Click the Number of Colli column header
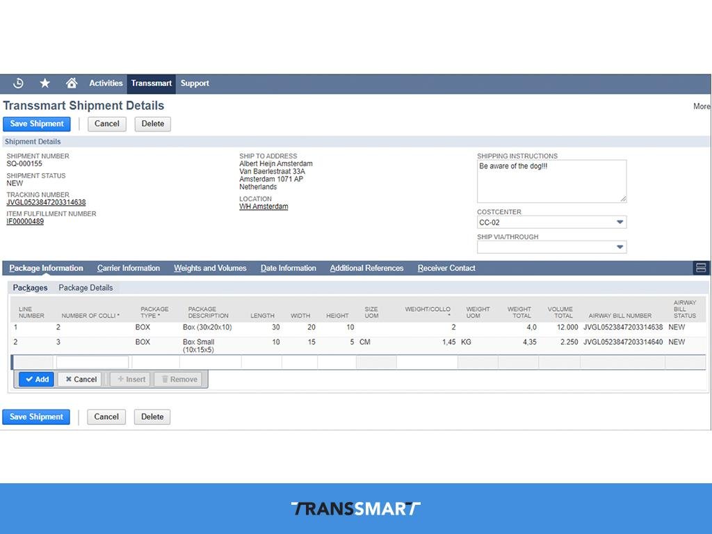712x534 pixels. point(90,316)
